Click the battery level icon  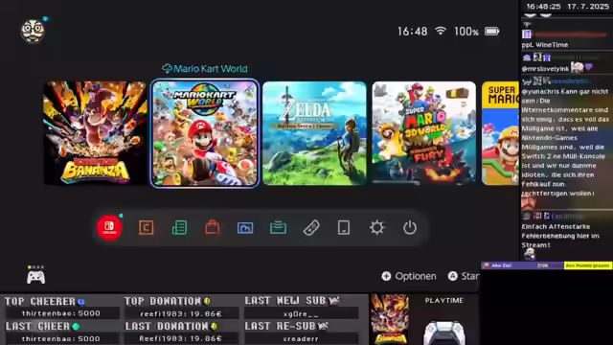click(491, 32)
